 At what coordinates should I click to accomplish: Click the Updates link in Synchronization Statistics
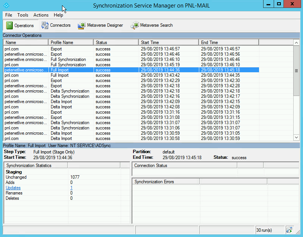click(13, 187)
